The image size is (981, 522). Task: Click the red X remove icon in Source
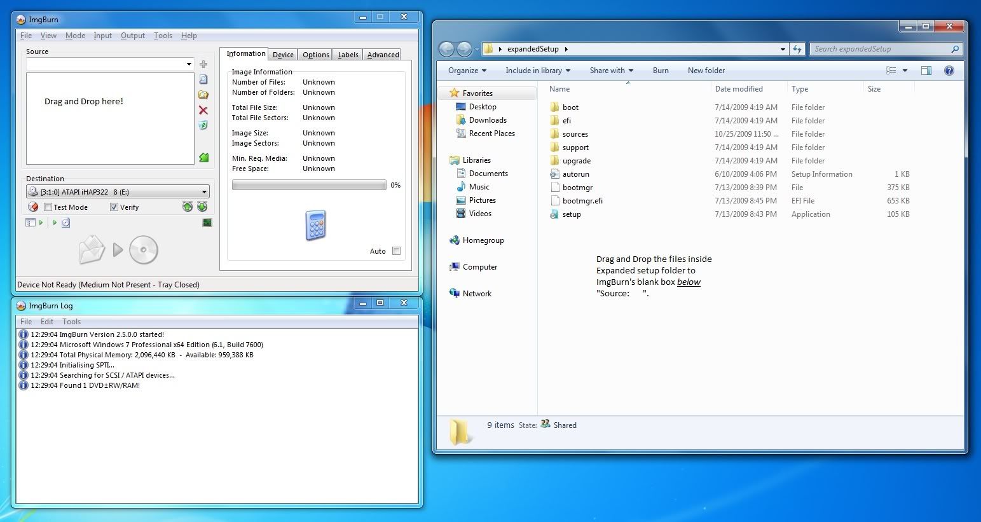coord(203,110)
